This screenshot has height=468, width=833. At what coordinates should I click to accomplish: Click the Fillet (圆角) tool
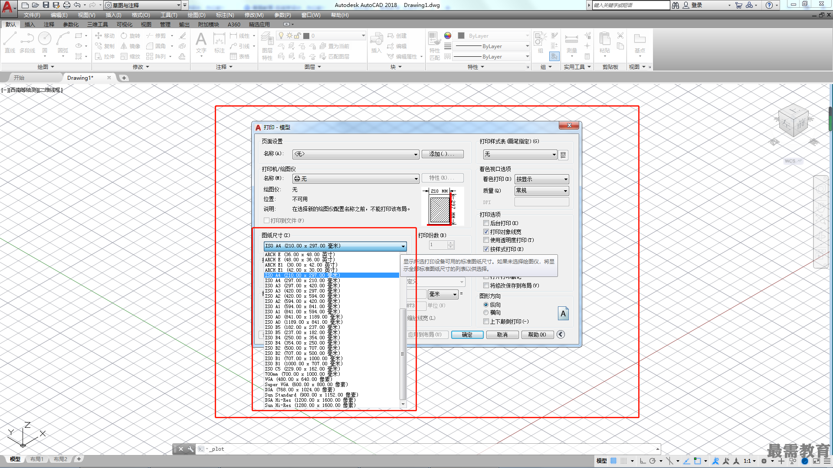(x=156, y=46)
